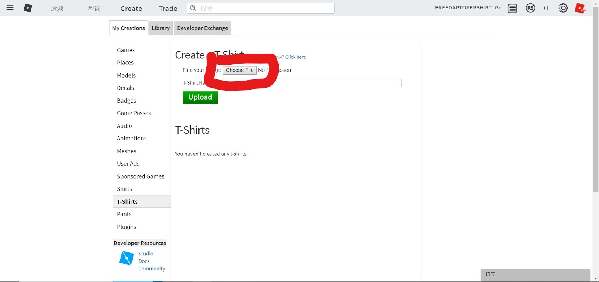The height and width of the screenshot is (282, 599).
Task: Click the scrollbar down arrow
Action: [596, 279]
